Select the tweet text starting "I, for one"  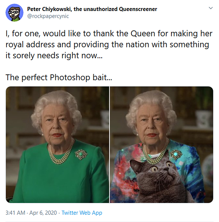click(x=109, y=44)
